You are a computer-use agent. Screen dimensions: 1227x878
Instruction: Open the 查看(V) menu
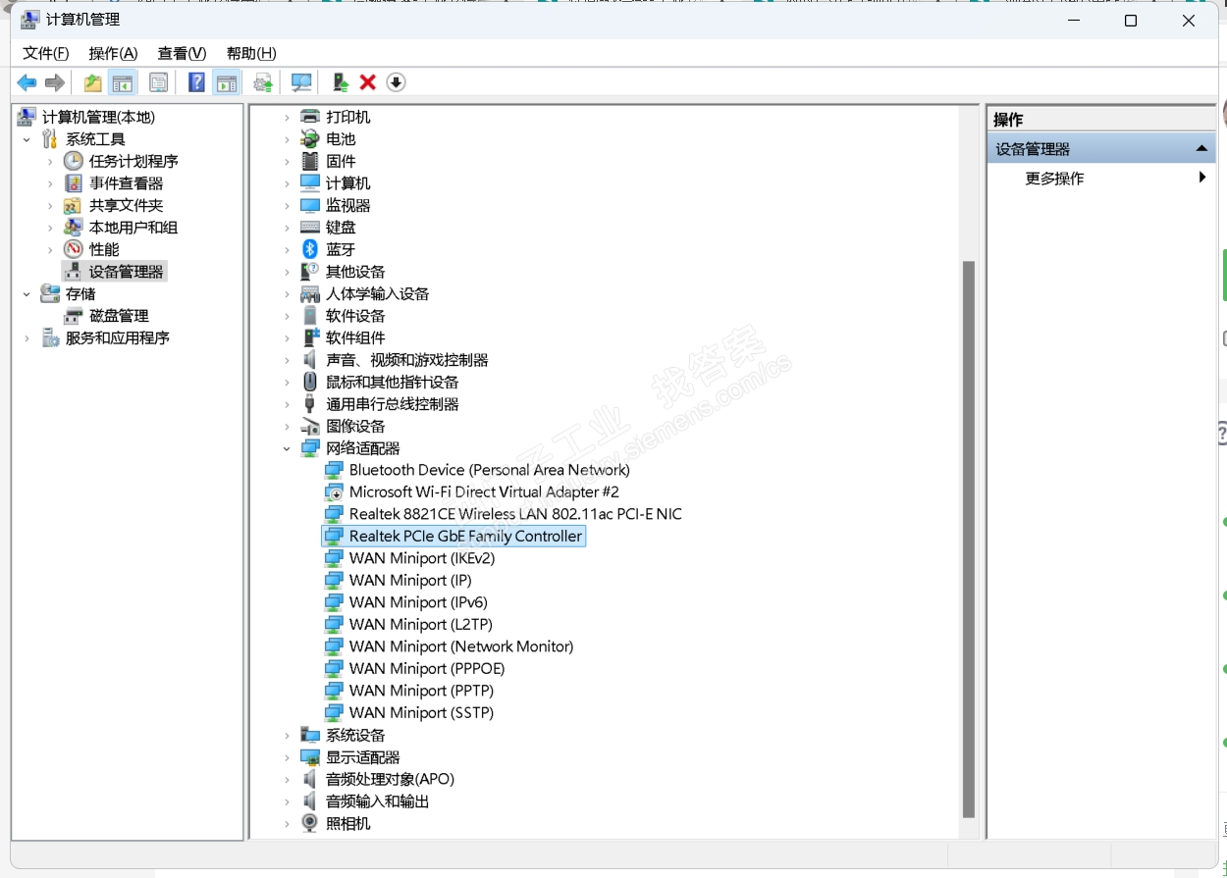point(182,53)
